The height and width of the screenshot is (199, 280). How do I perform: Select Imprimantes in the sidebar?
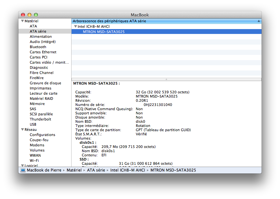[40, 88]
